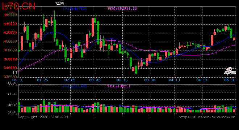Click the 320000 price axis label
The image size is (239, 130).
click(x=11, y=77)
